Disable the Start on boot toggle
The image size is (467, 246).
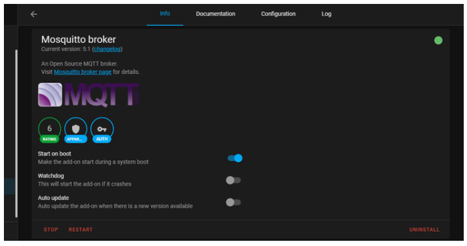235,158
